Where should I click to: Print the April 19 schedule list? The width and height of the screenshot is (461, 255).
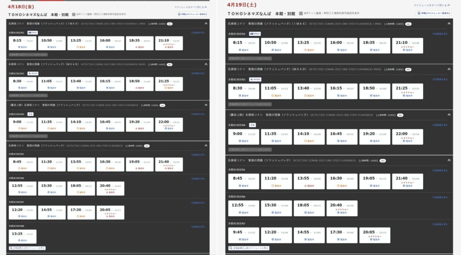[x=434, y=13]
